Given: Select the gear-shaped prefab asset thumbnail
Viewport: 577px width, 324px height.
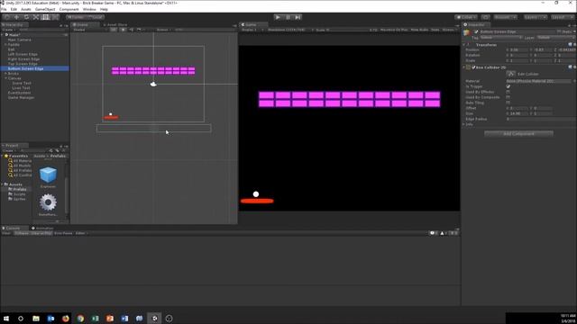Looking at the screenshot, I should [48, 202].
